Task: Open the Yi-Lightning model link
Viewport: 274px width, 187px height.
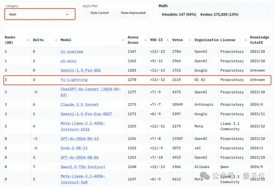Action: pos(74,79)
